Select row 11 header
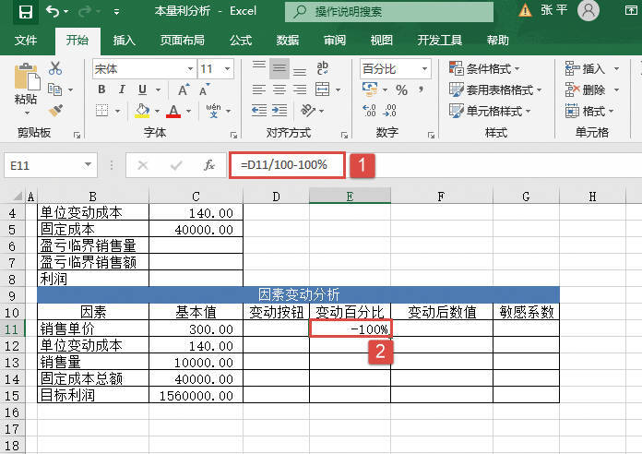Viewport: 642px width, 454px height. [12, 329]
